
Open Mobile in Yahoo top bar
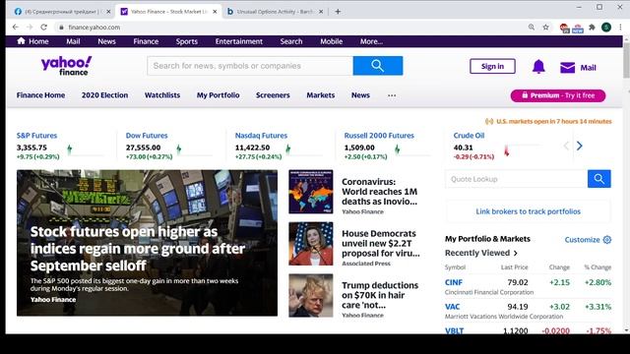pos(332,41)
